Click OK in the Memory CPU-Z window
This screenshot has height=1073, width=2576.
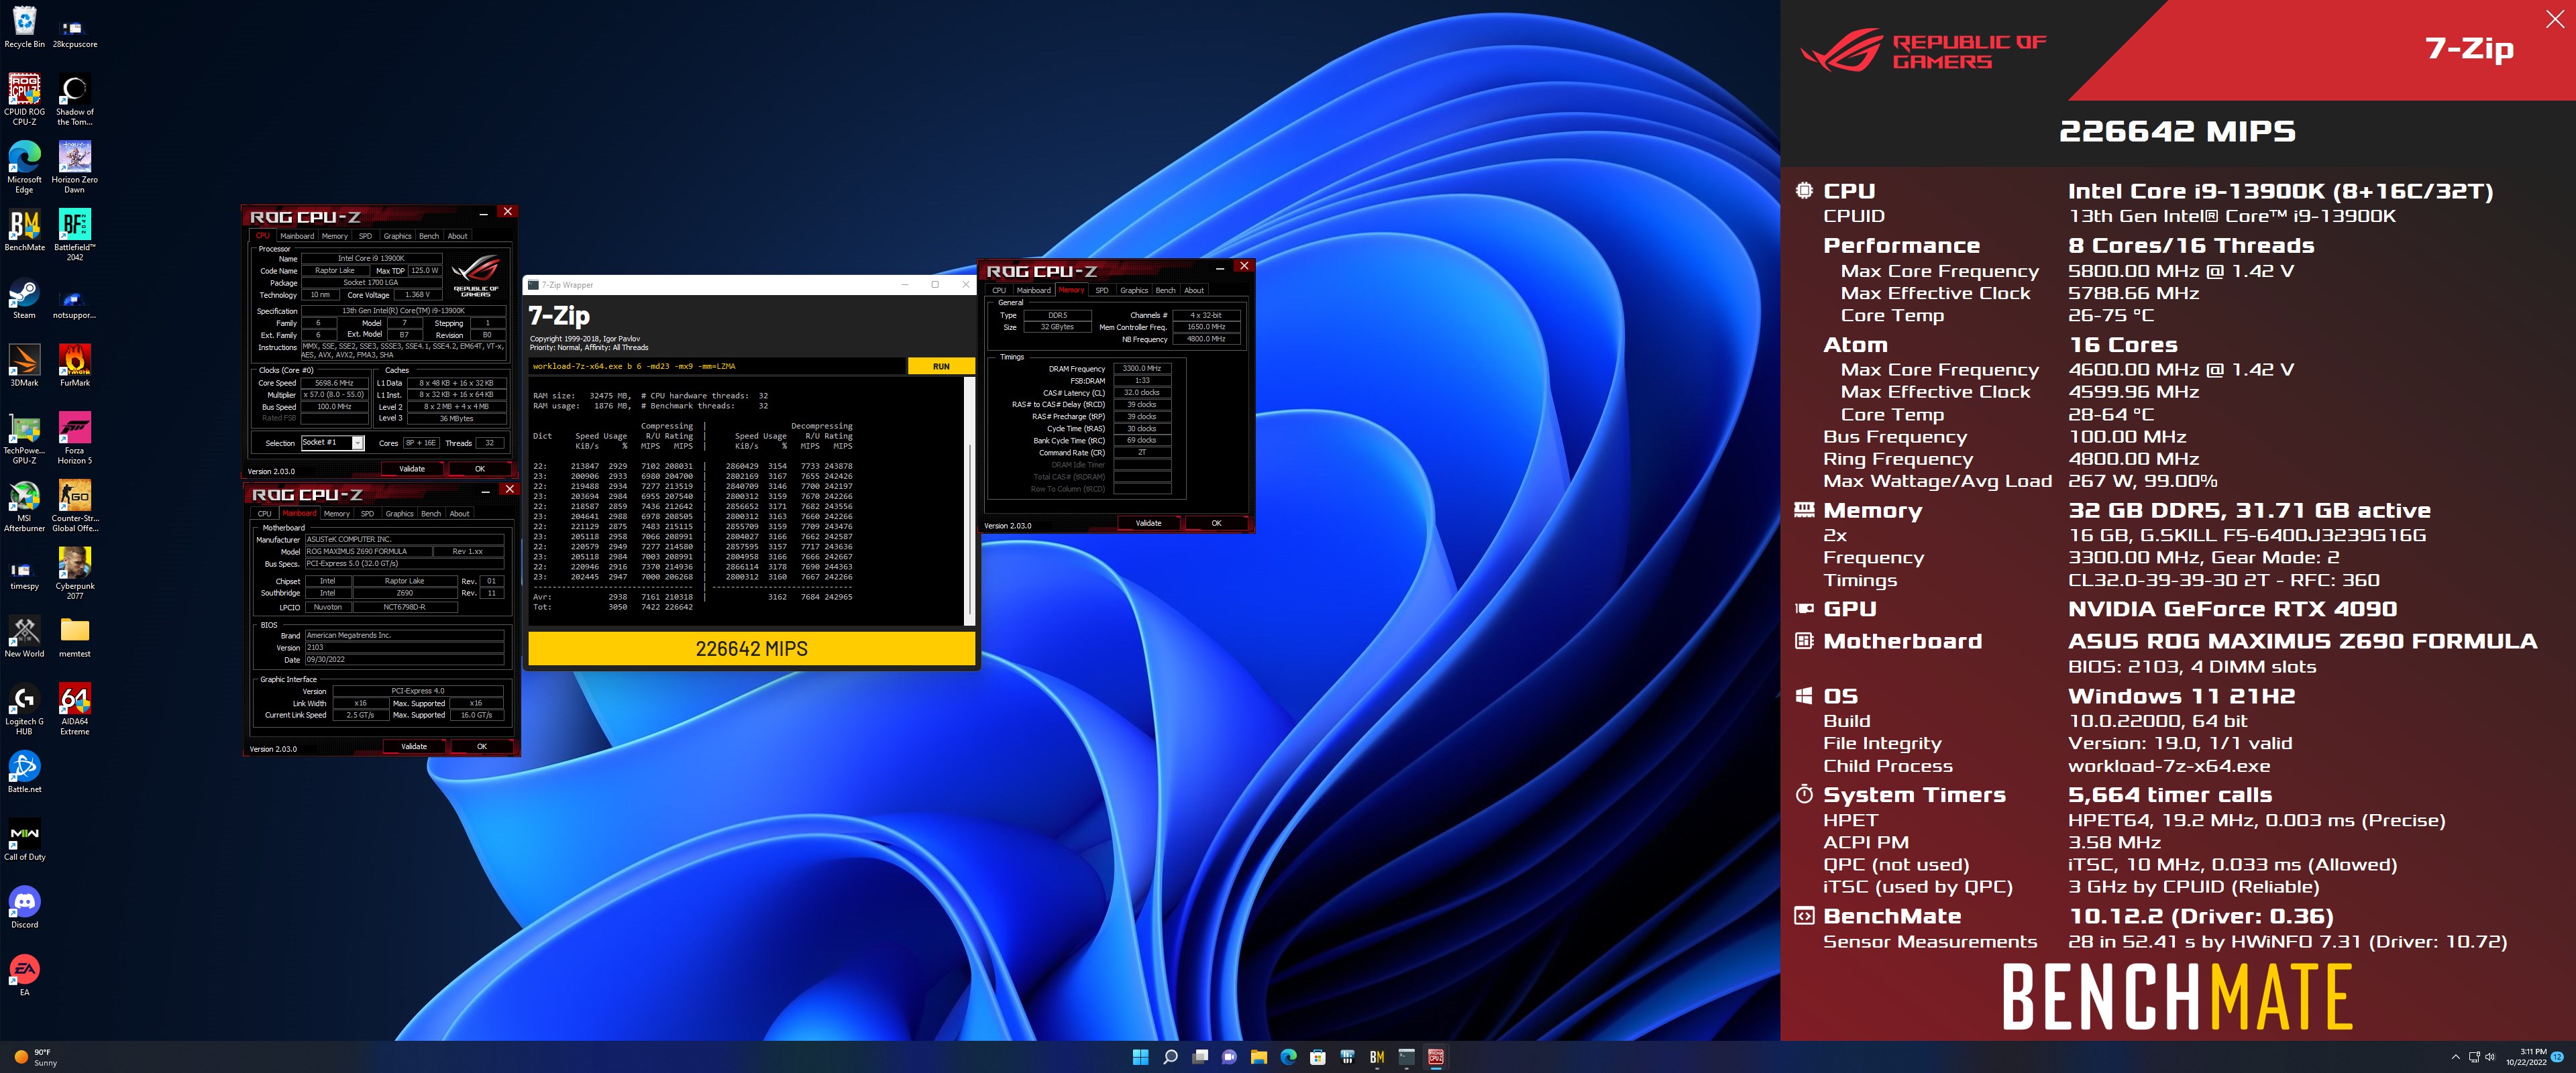1216,523
